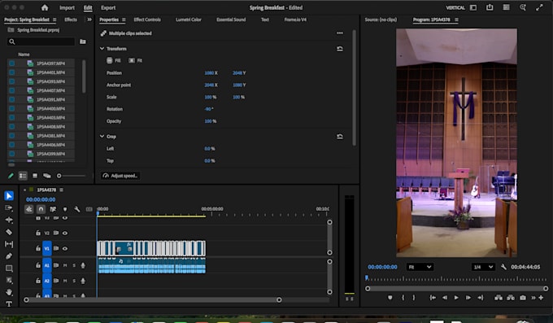This screenshot has width=553, height=323.
Task: Click the Fill button in Transform
Action: pyautogui.click(x=114, y=60)
